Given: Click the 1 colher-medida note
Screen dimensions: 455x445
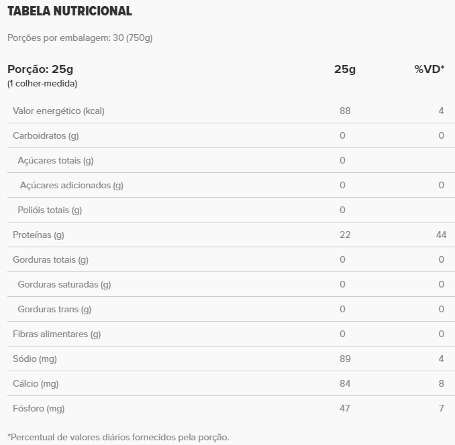Looking at the screenshot, I should (42, 84).
